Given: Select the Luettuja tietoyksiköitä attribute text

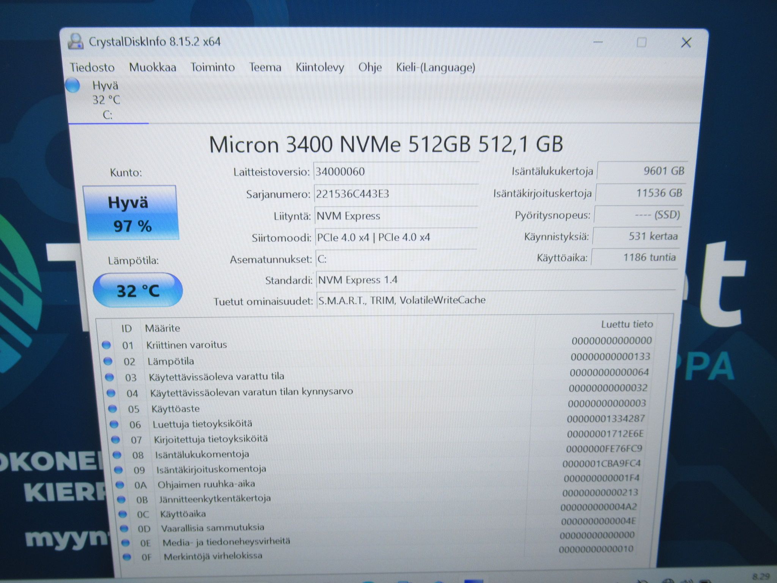Looking at the screenshot, I should [202, 424].
